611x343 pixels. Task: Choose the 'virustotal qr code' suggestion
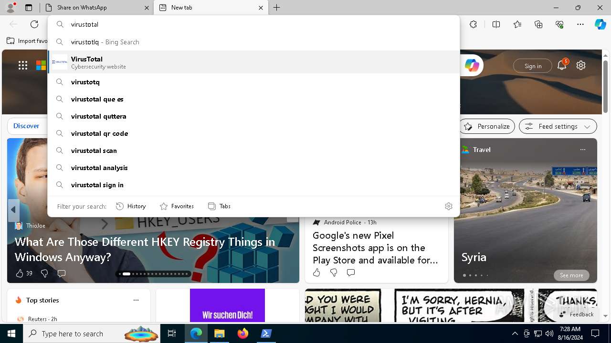[253, 133]
